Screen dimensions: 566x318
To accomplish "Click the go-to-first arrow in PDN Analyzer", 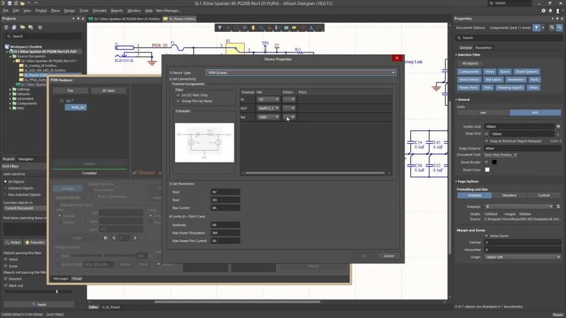I will pos(106,238).
